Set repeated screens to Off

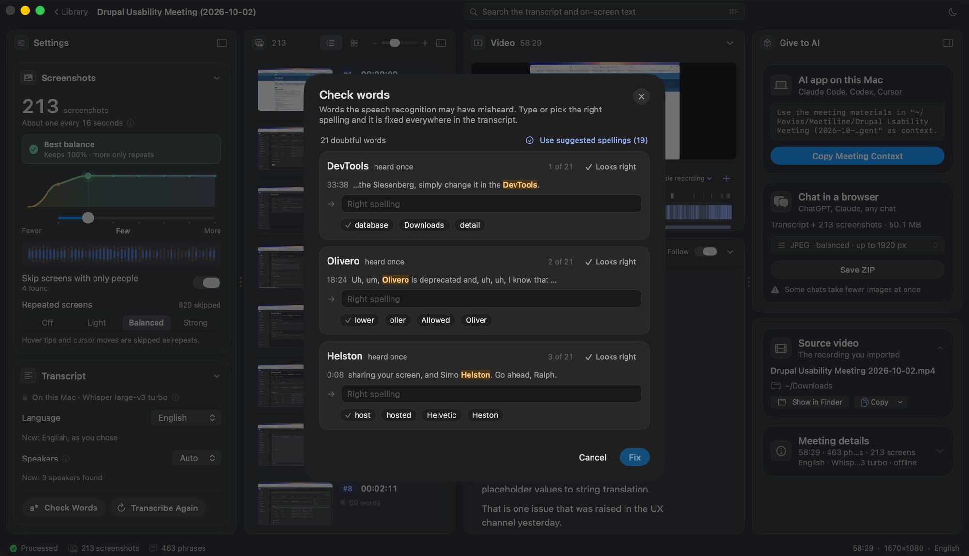click(47, 323)
